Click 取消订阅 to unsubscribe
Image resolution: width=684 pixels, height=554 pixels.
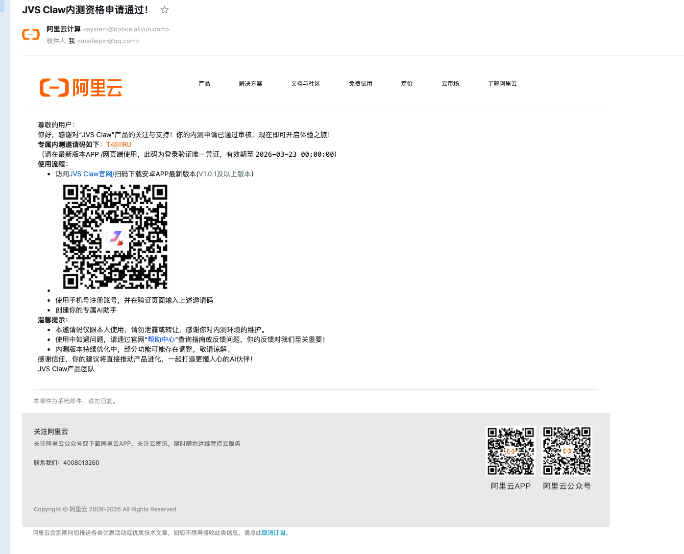point(273,533)
